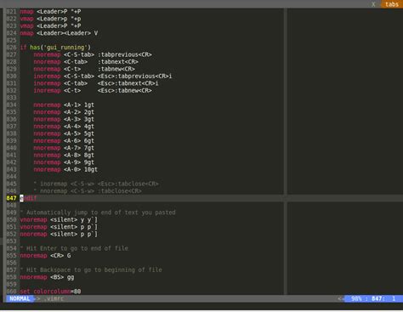
Task: Click nnoremap <C-tab> :tabnext line
Action: tap(86, 62)
